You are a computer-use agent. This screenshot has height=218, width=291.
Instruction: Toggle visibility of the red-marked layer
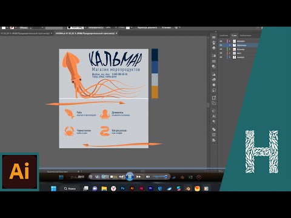coord(221,53)
